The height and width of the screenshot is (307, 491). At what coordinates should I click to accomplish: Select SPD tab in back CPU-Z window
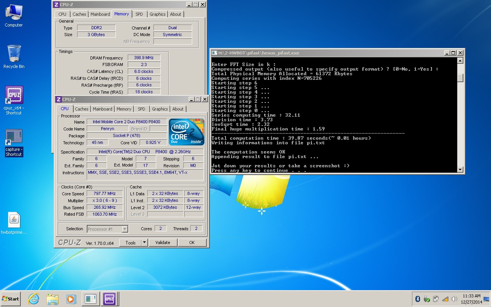[x=139, y=14]
